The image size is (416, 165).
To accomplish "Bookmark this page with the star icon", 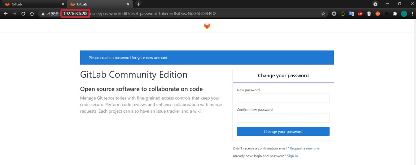I will click(x=323, y=14).
